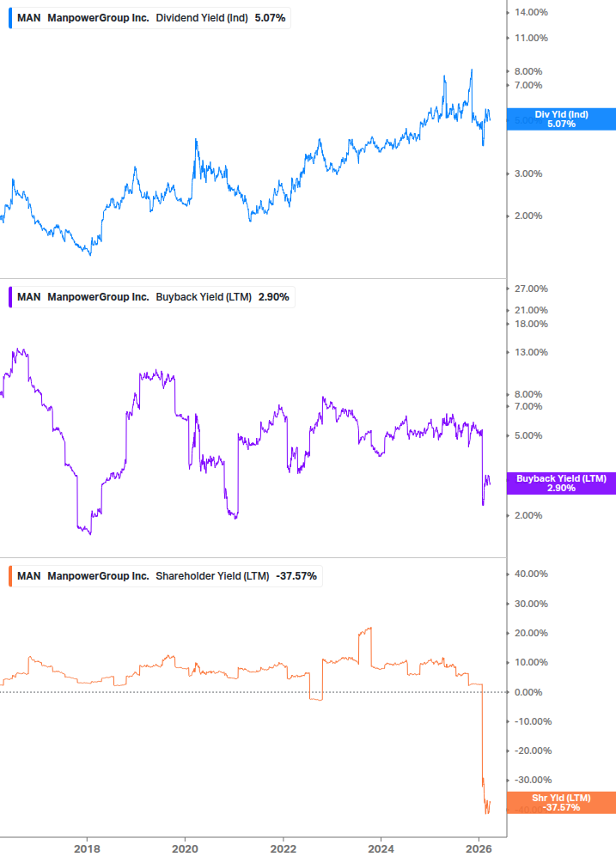The image size is (616, 863).
Task: Click the orange Shareholder Yield color bar
Action: pos(10,576)
